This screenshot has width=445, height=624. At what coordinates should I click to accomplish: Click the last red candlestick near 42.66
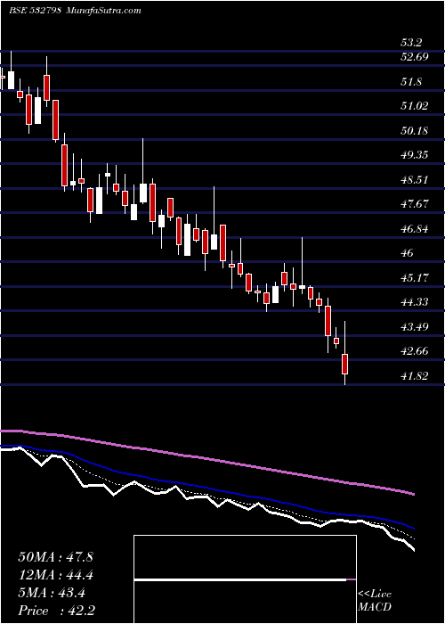tap(345, 364)
